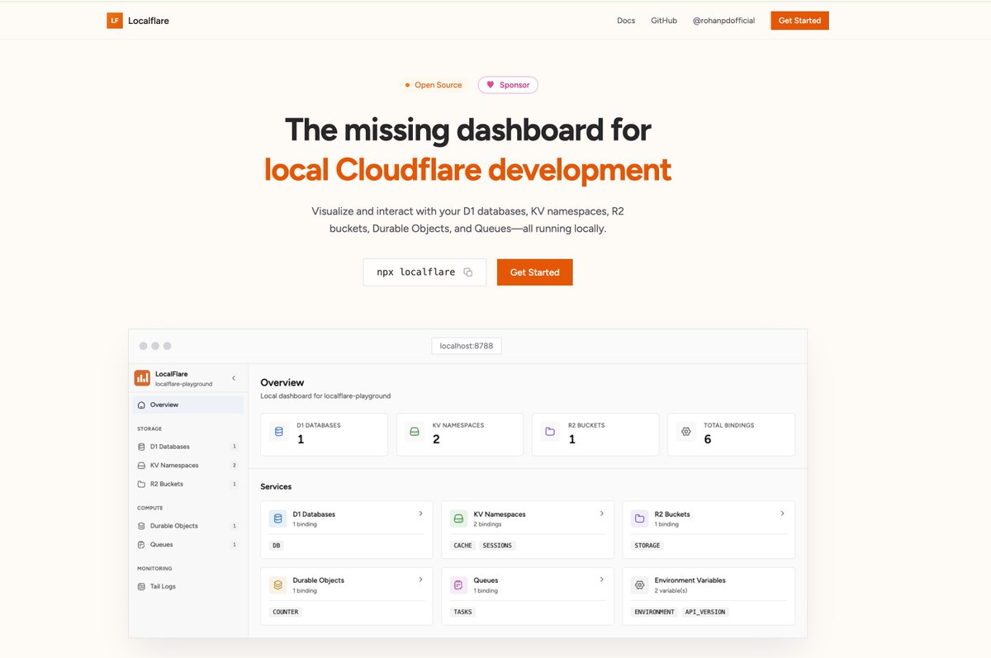Click the KV Namespaces sidebar icon
Screen dimensions: 991x658
[x=142, y=466]
